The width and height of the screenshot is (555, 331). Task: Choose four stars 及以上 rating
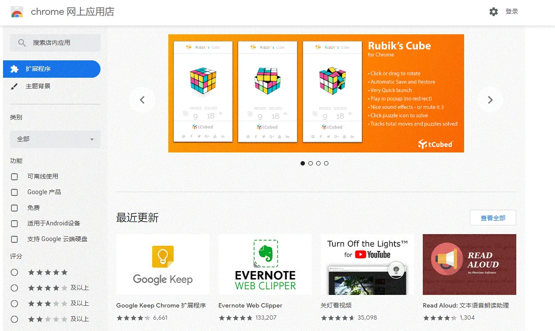pyautogui.click(x=14, y=288)
